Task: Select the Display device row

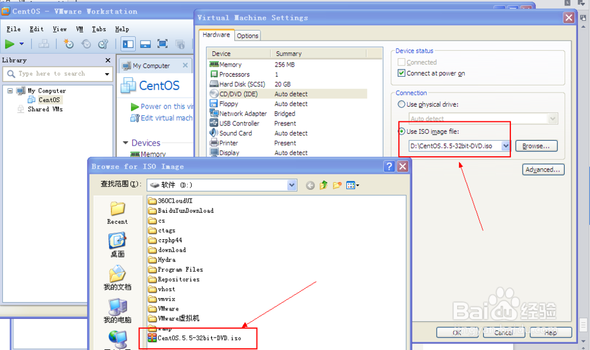Action: point(288,153)
